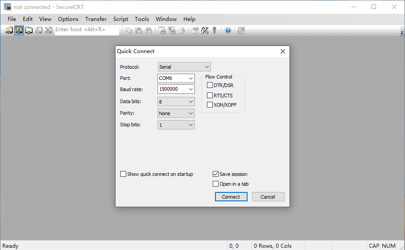The height and width of the screenshot is (250, 405).
Task: Click the Connect session toolbar icon
Action: 9,30
